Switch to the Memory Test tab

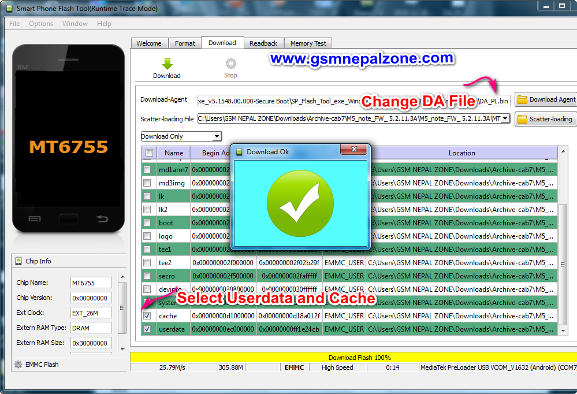point(308,43)
